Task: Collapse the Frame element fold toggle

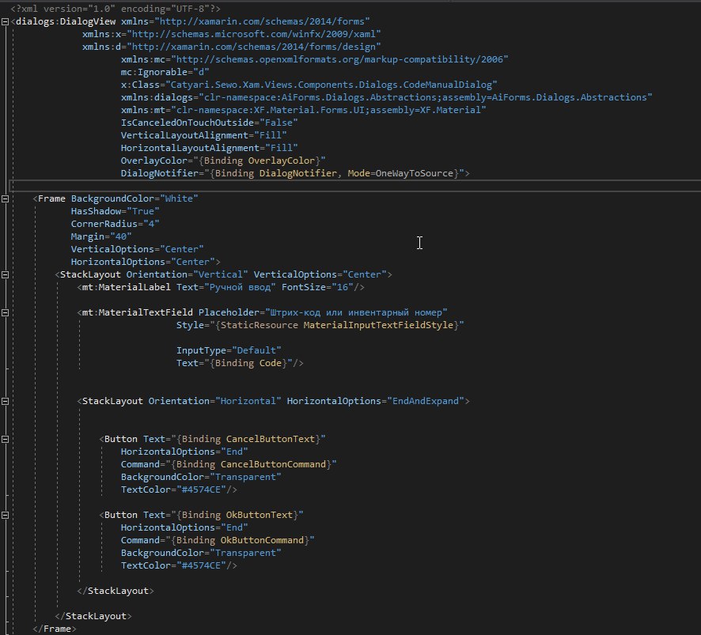Action: coord(5,198)
